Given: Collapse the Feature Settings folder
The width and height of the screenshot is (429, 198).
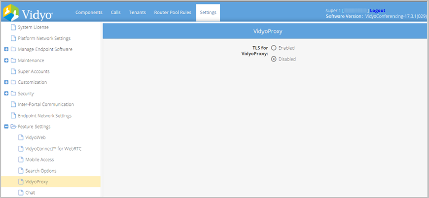Looking at the screenshot, I should (6, 127).
